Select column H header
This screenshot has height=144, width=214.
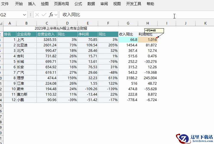coord(148,23)
